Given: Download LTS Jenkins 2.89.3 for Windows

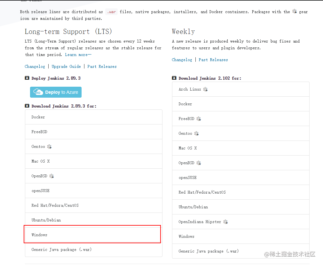Looking at the screenshot, I should 94,235.
